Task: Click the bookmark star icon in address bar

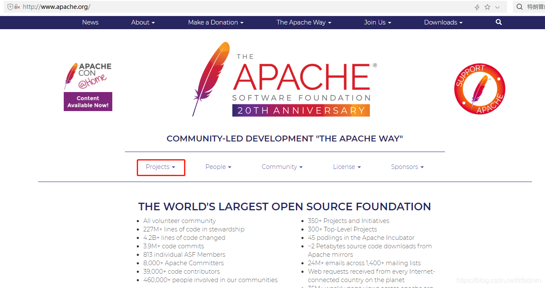Action: click(487, 7)
